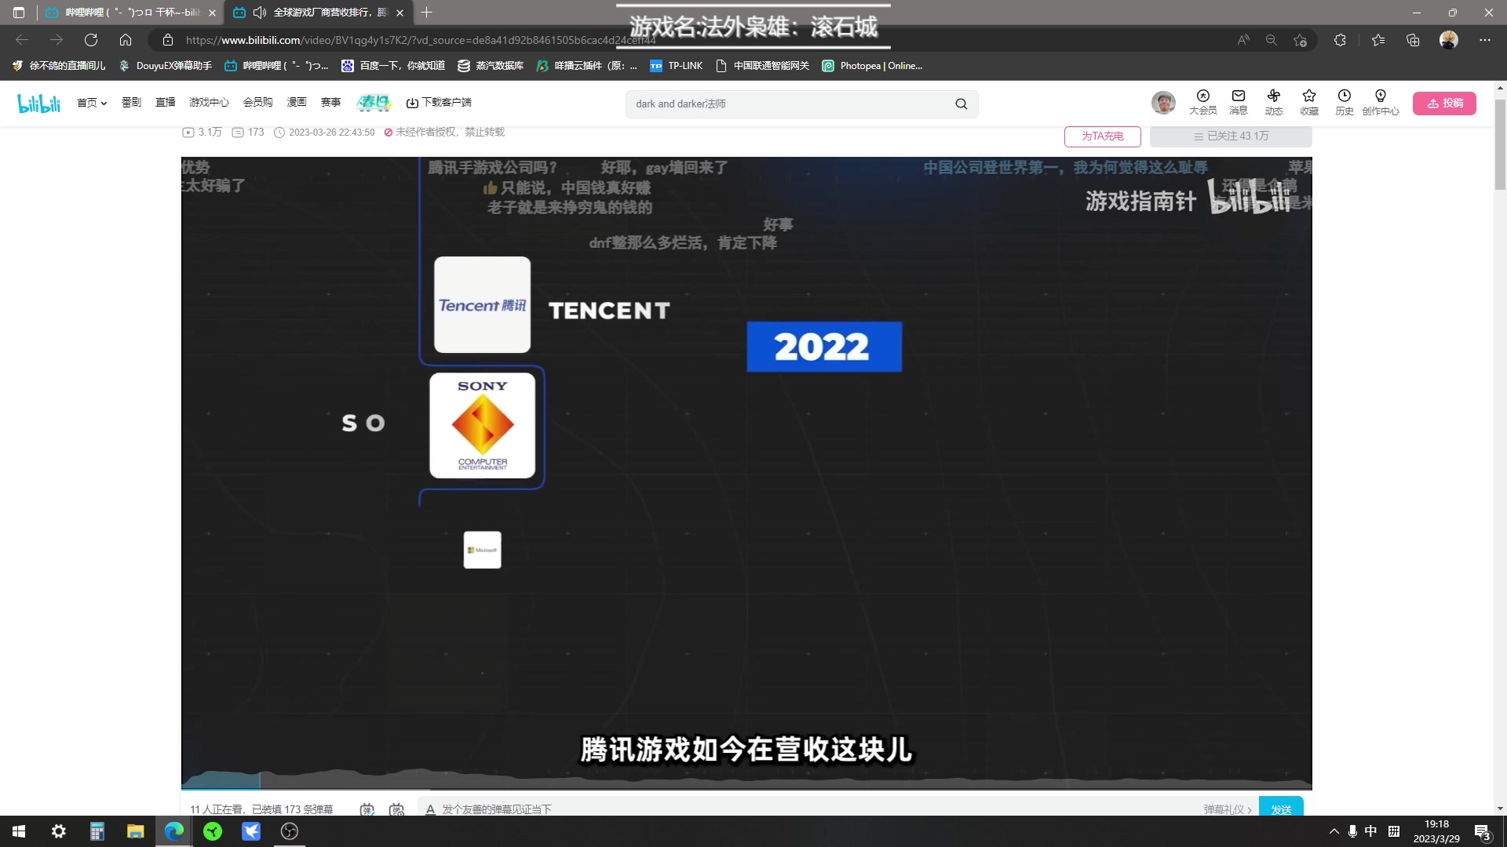The height and width of the screenshot is (847, 1507).
Task: Open danmaku text style 'A' icon
Action: 430,809
